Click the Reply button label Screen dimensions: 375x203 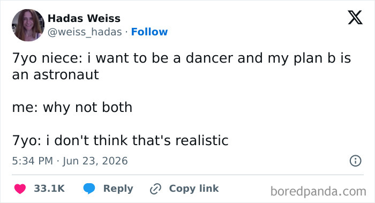[118, 189]
